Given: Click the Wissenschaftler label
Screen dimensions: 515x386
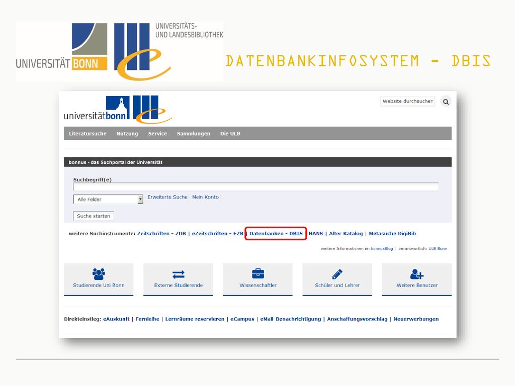Looking at the screenshot, I should click(x=258, y=285).
